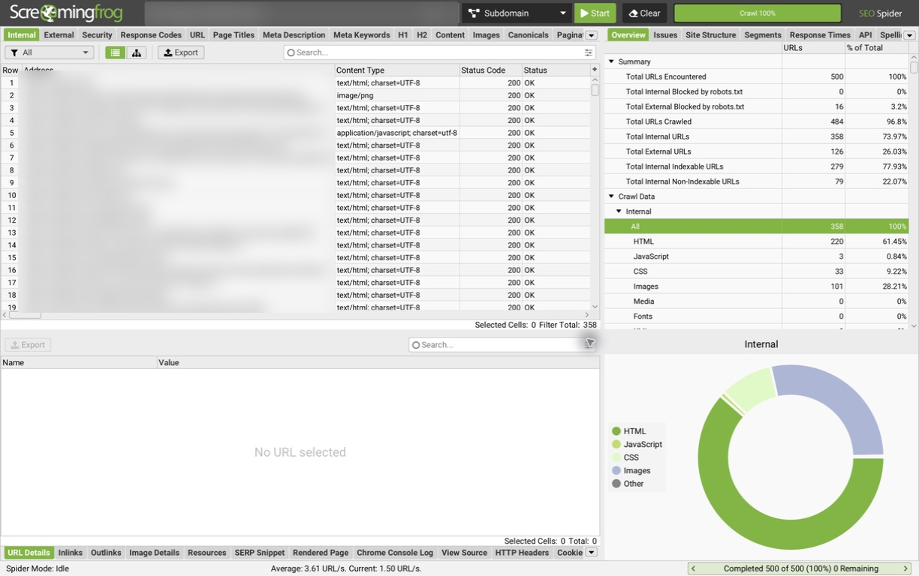Click the Screaming Frog logo

point(65,13)
